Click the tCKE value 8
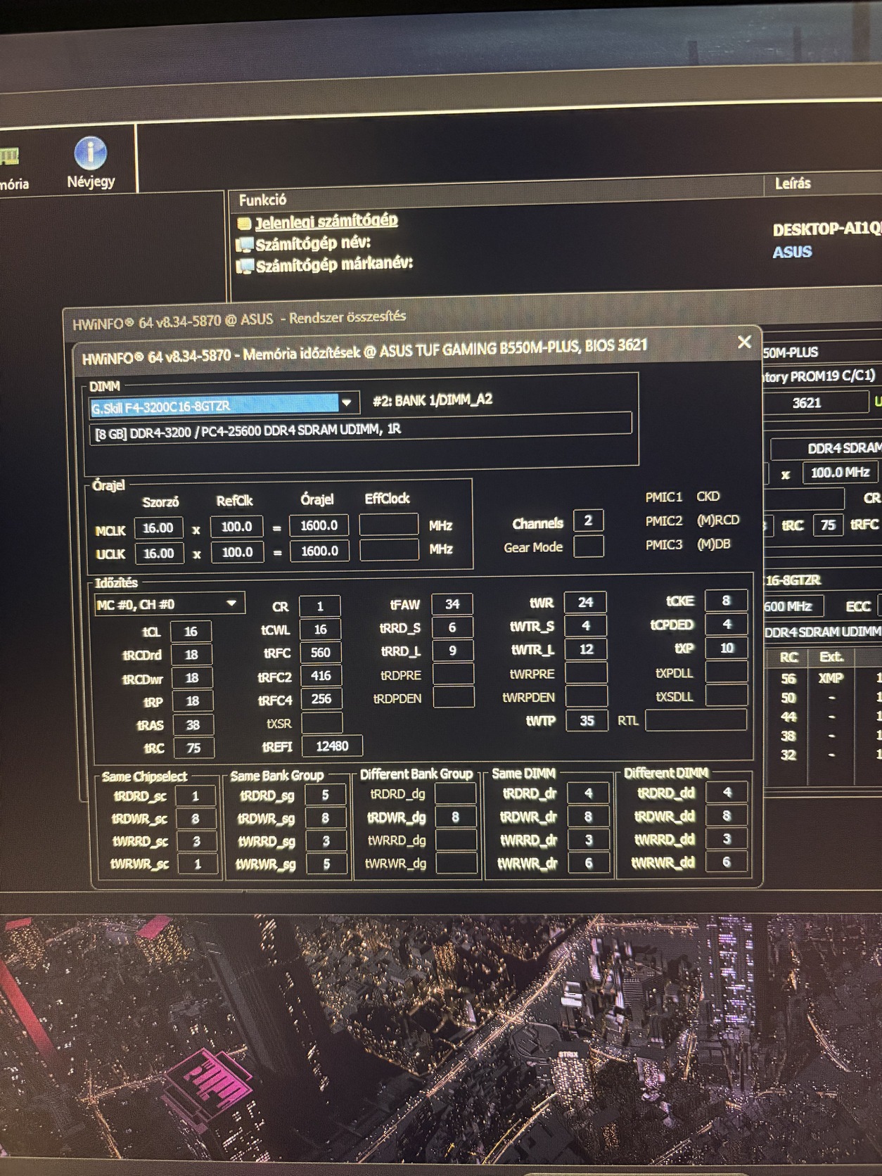 click(726, 601)
